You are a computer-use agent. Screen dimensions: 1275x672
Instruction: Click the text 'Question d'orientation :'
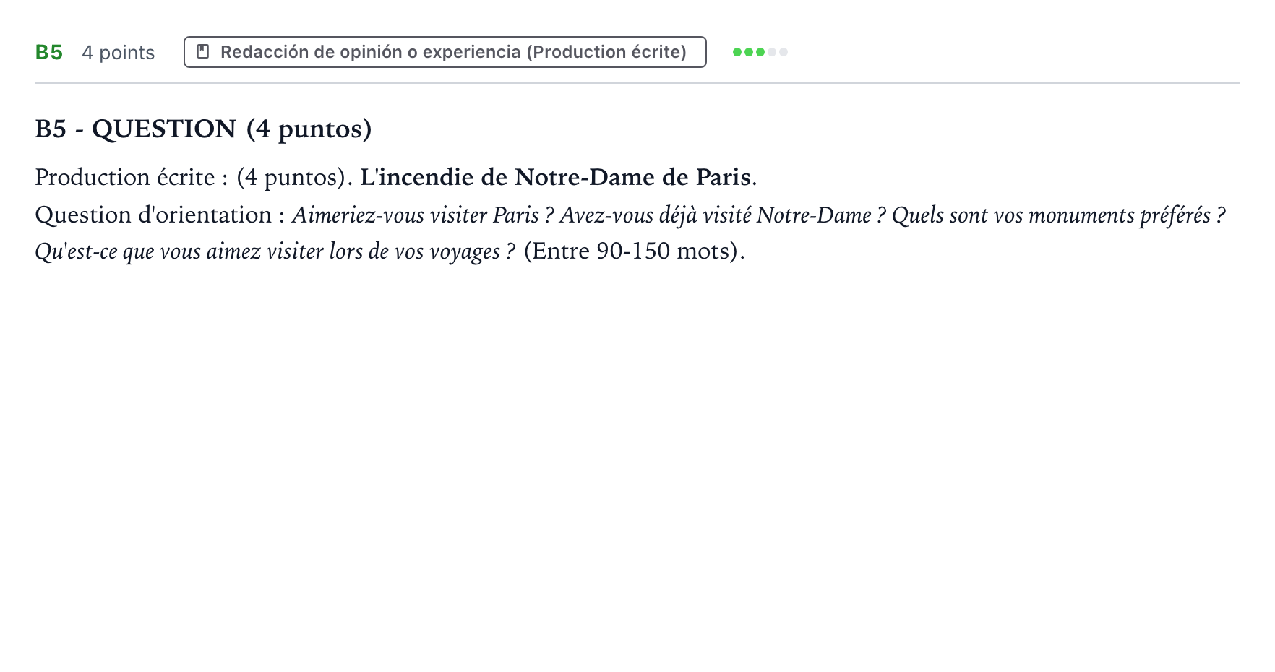[x=160, y=215]
